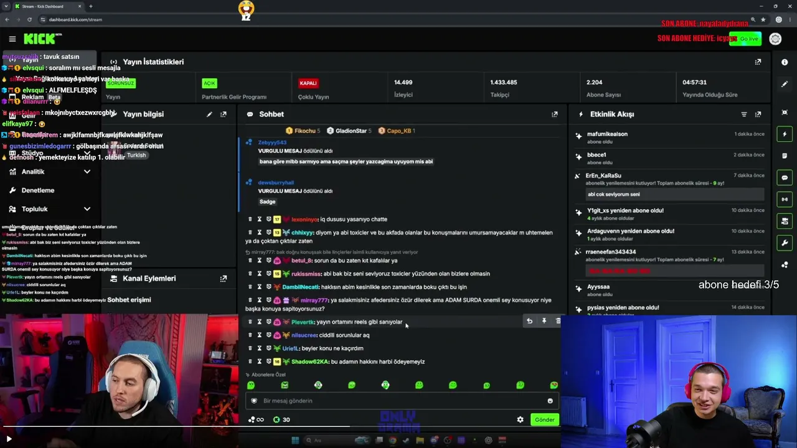The height and width of the screenshot is (448, 797).
Task: Click the note icon in right sidebar
Action: click(785, 156)
